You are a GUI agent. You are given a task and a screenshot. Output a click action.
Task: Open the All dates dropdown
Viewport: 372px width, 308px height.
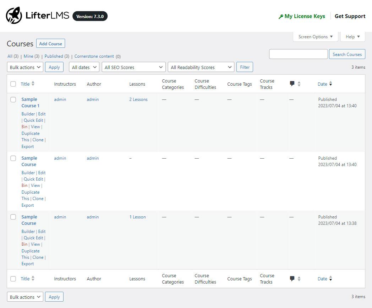coord(84,67)
